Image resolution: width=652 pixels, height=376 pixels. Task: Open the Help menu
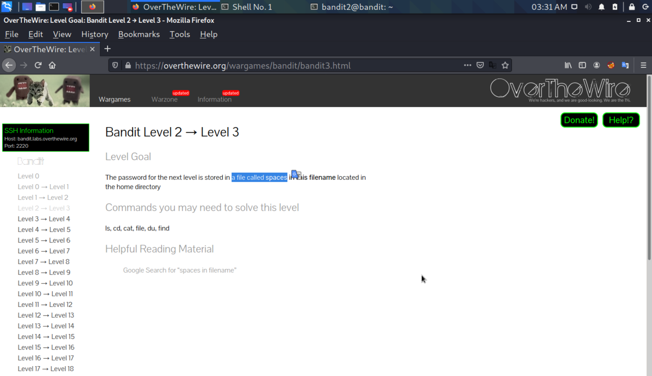pos(209,34)
